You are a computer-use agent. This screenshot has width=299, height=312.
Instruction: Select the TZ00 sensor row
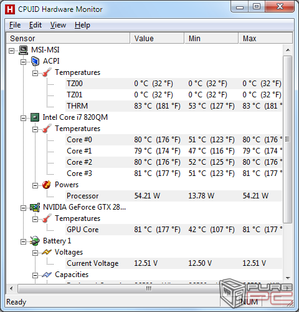click(174, 84)
